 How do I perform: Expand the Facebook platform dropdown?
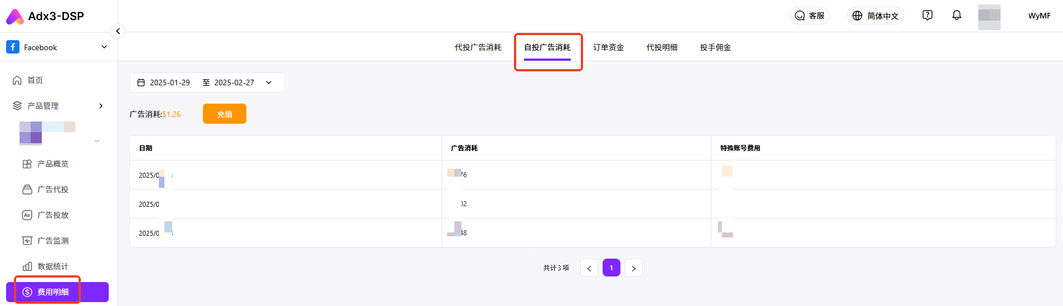(104, 47)
